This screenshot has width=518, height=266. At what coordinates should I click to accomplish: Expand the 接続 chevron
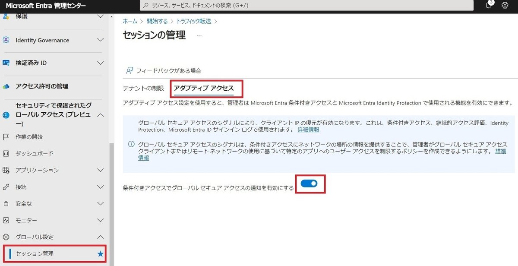(x=100, y=187)
